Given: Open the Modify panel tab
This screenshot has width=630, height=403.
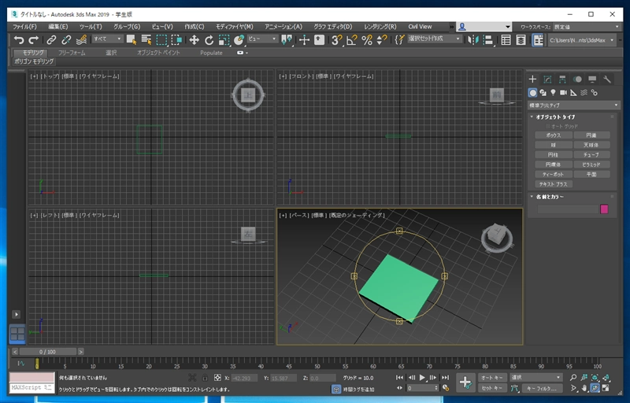Looking at the screenshot, I should (547, 79).
